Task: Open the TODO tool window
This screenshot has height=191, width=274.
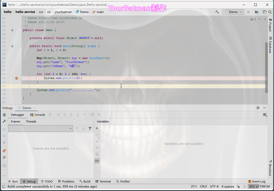Action: tap(47, 181)
